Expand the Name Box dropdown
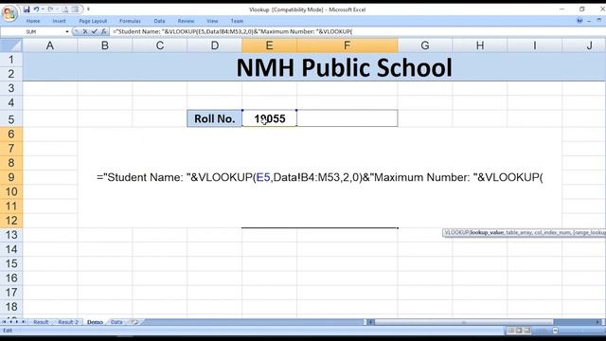 [x=67, y=31]
